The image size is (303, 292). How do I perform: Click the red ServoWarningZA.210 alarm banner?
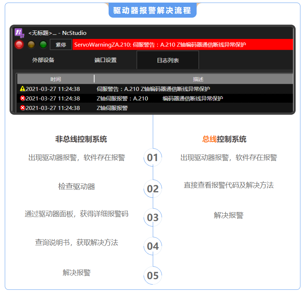tap(182, 45)
